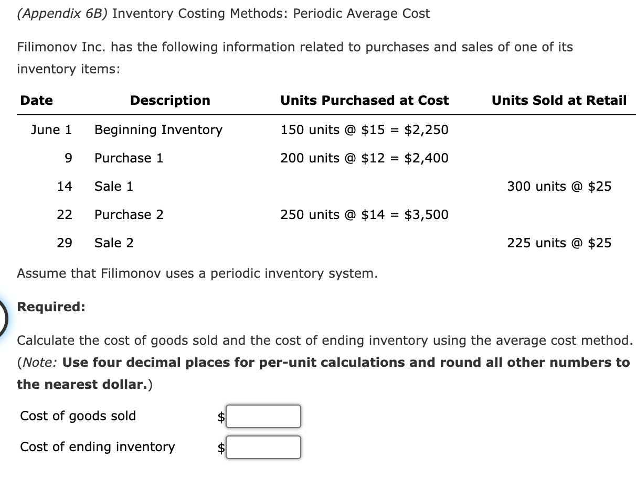This screenshot has height=480, width=636.
Task: Click the Date column header
Action: [36, 100]
